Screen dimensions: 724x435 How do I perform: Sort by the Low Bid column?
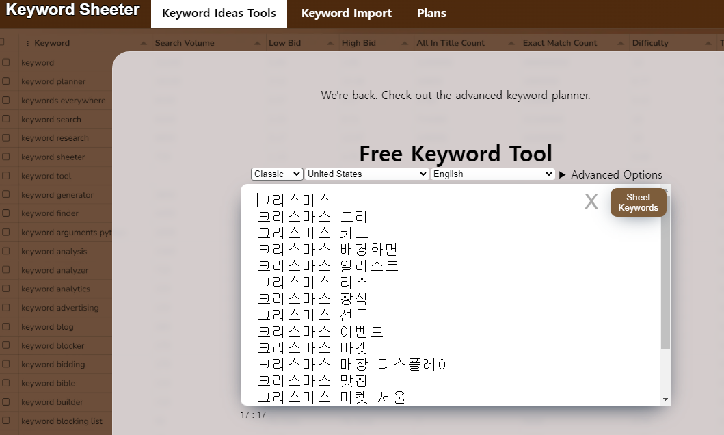[285, 43]
